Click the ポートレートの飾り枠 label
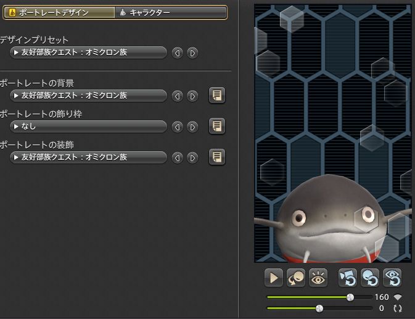This screenshot has width=415, height=319. (x=41, y=114)
